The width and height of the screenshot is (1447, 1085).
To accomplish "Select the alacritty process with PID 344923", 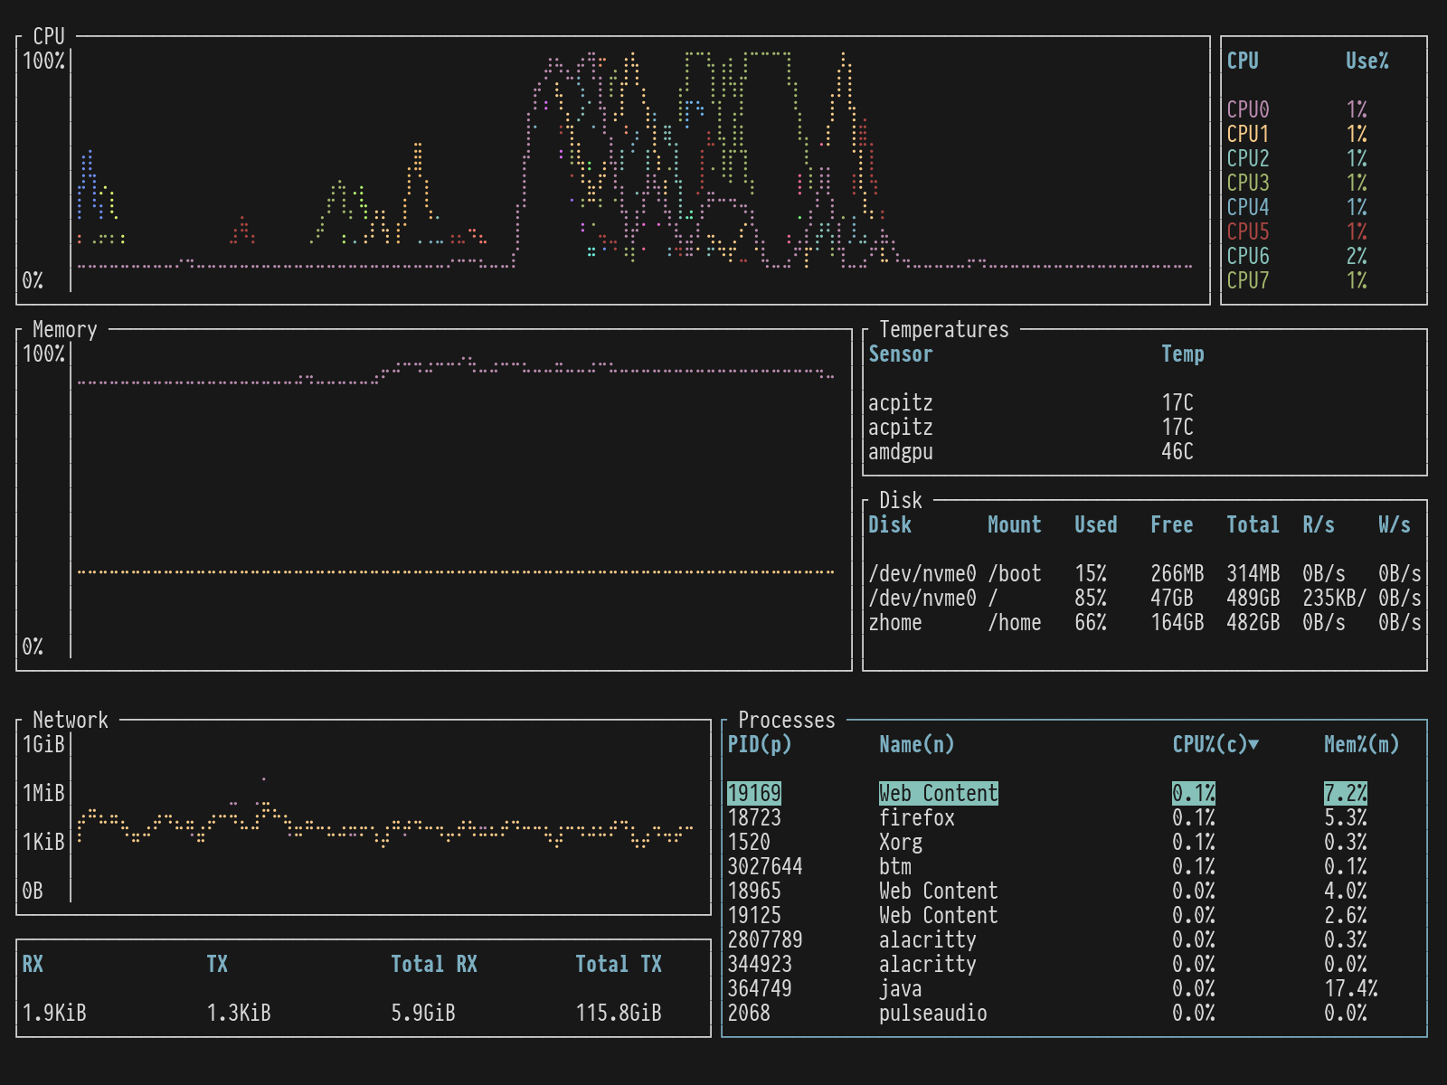I will [x=1074, y=964].
